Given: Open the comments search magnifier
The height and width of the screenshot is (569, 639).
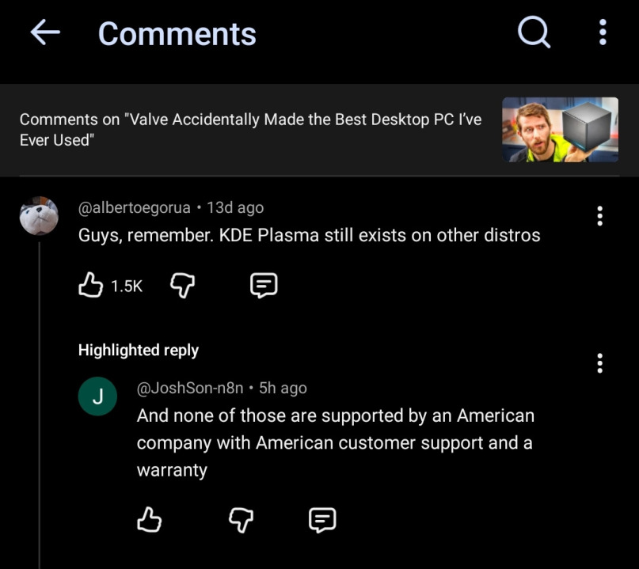Looking at the screenshot, I should (534, 32).
